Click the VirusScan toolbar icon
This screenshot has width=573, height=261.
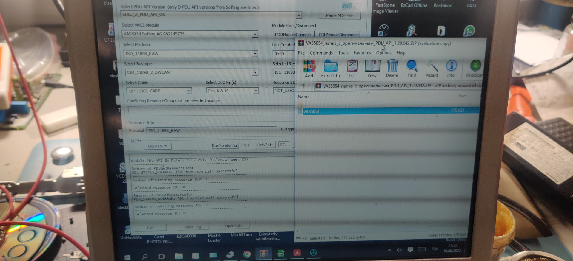475,69
